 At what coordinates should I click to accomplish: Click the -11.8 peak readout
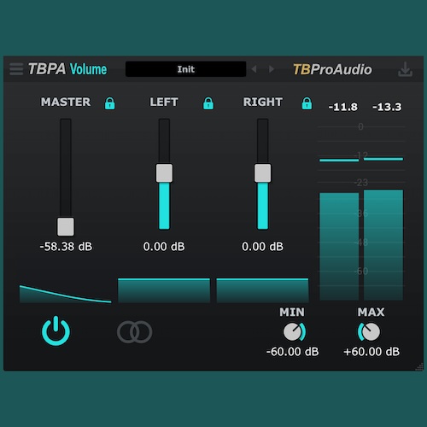342,107
